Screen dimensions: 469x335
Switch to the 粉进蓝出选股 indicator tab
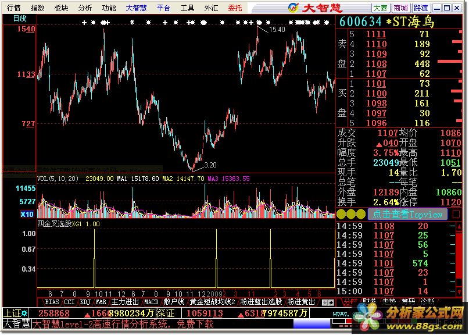pyautogui.click(x=261, y=302)
